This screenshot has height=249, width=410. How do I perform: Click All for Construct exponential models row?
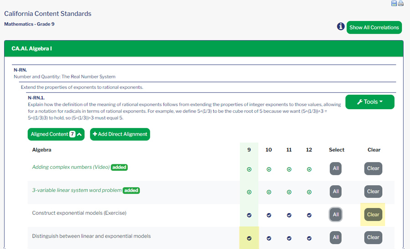click(336, 214)
